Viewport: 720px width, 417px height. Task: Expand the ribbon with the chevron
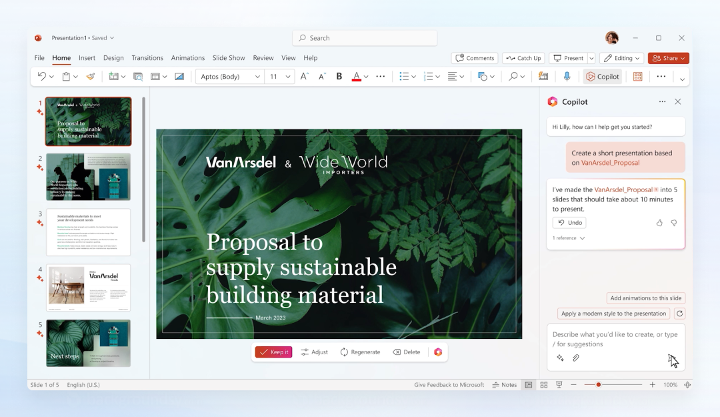coord(683,79)
